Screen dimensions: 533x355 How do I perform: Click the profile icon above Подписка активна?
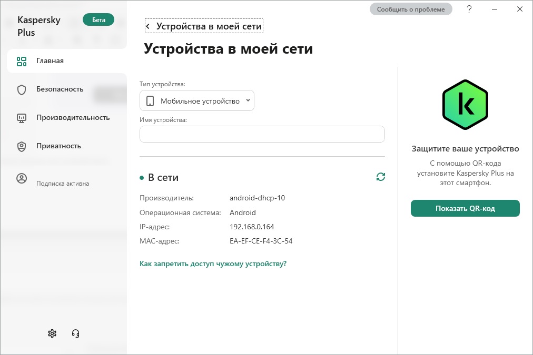point(22,178)
